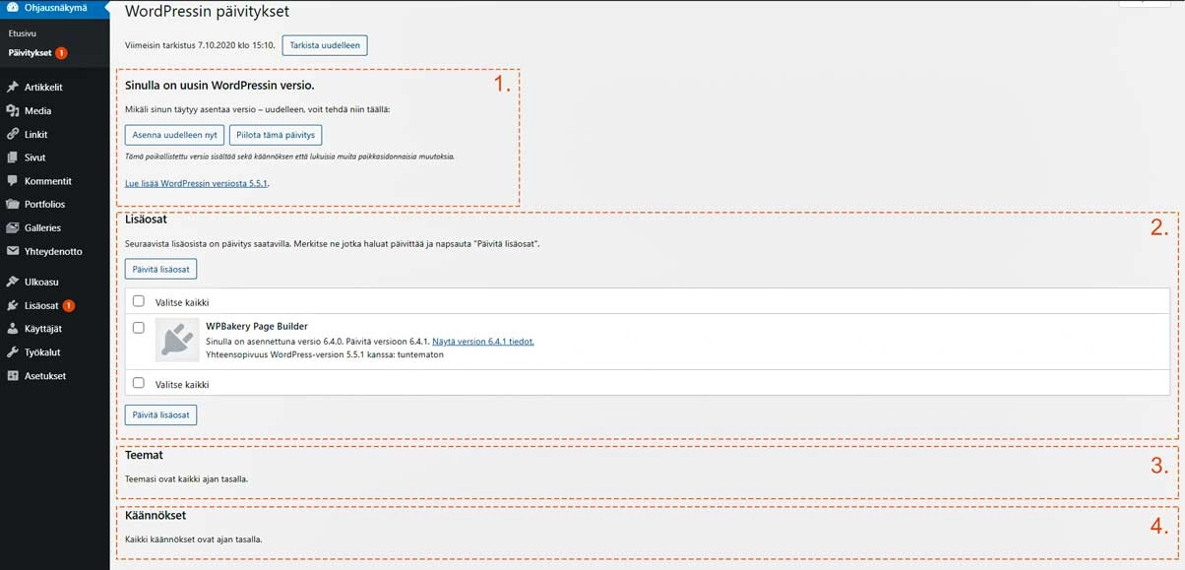Screen dimensions: 1185x570
Task: Open the Lisäosat plugins menu
Action: pyautogui.click(x=41, y=305)
